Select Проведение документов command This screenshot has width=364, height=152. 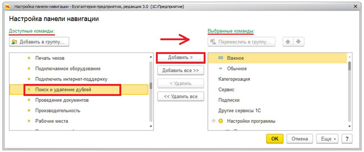pyautogui.click(x=79, y=100)
